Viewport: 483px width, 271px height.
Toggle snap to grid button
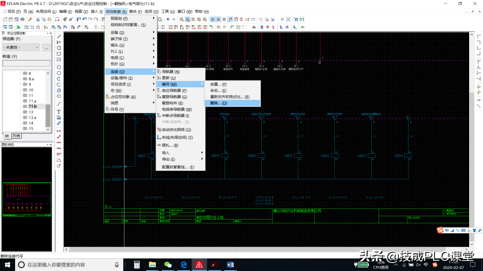click(x=219, y=19)
